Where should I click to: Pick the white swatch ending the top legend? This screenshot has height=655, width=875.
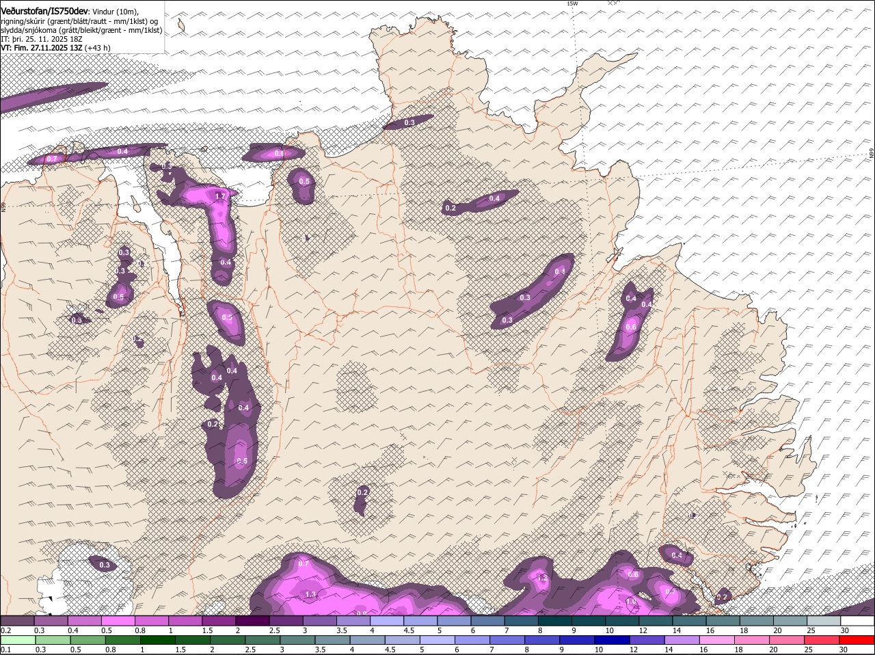coord(857,621)
